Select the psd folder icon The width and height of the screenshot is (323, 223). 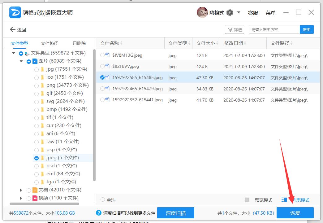[x=42, y=166]
